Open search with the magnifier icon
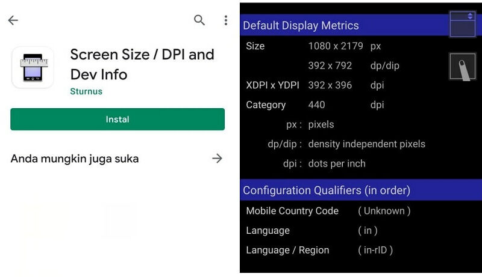Image resolution: width=482 pixels, height=277 pixels. coord(199,20)
